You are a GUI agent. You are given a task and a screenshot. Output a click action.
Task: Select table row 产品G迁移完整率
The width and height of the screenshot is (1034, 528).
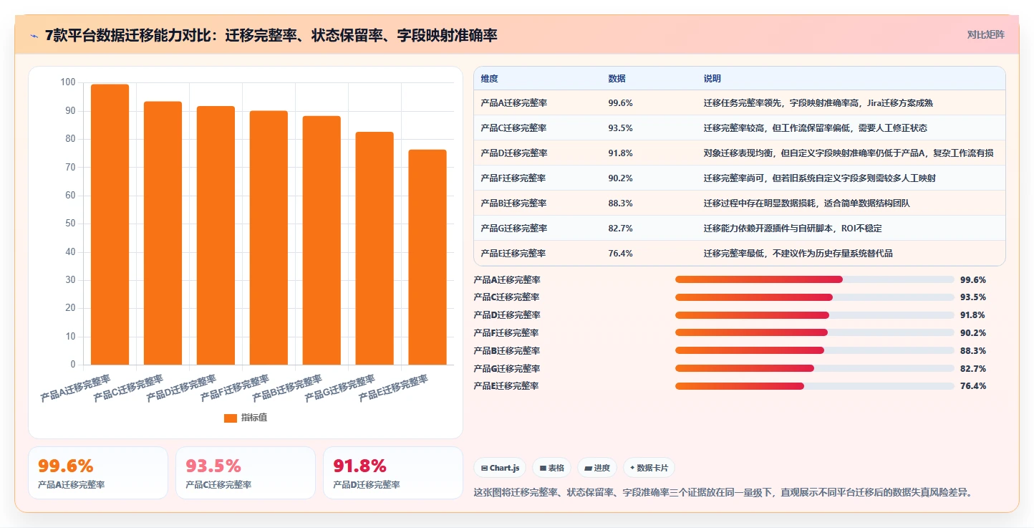tap(740, 229)
